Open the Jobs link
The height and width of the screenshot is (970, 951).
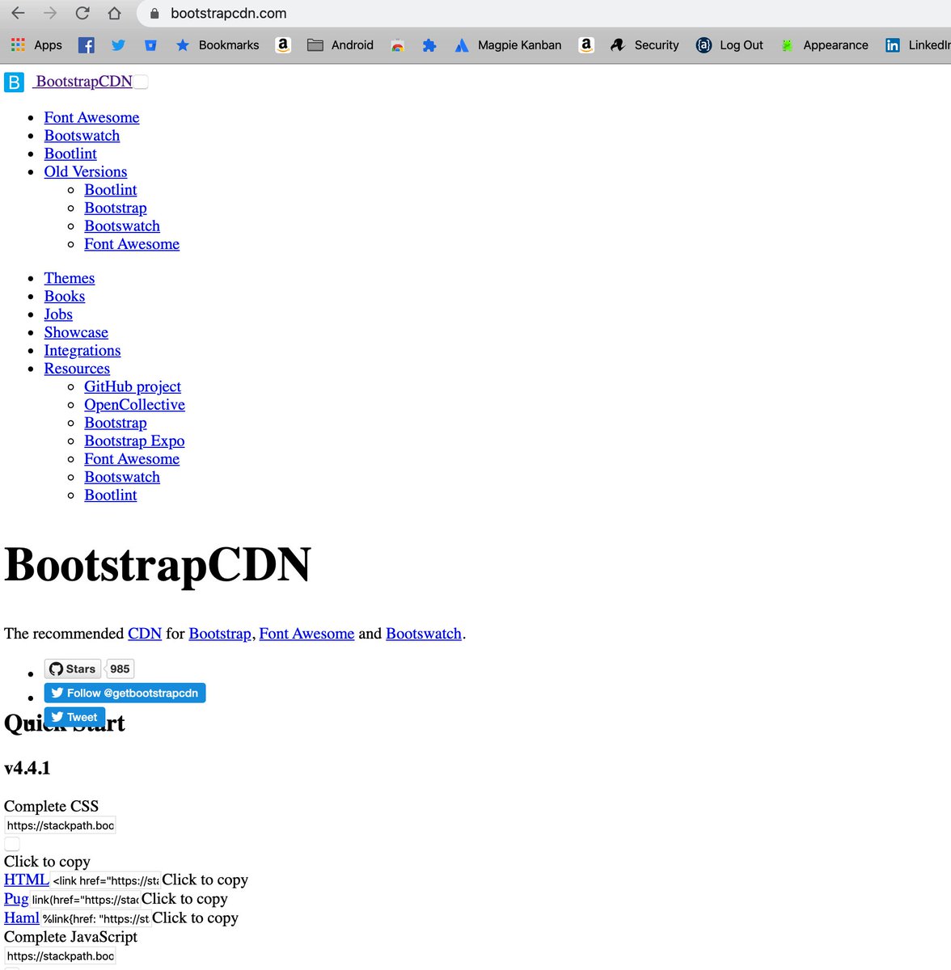coord(58,314)
